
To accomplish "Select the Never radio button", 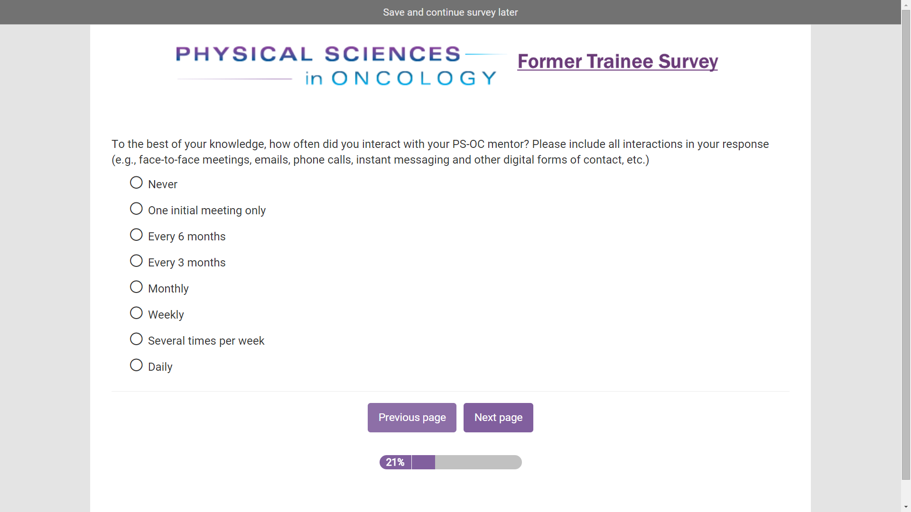I will (x=136, y=183).
